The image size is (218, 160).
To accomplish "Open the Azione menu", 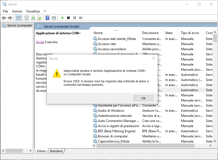I will (x=17, y=11).
